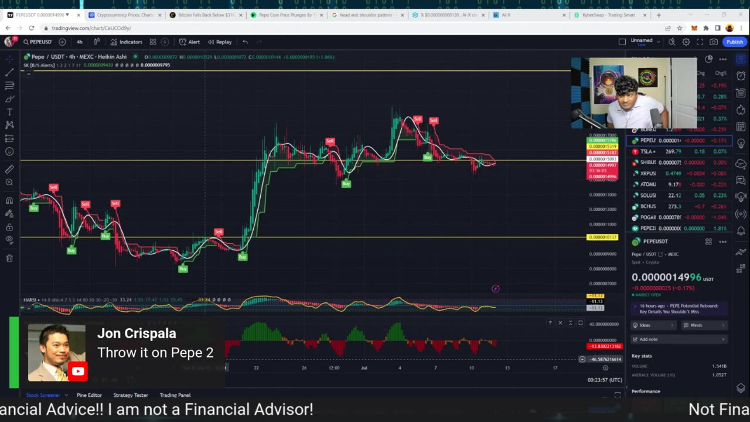
Task: Open the forecasting and measurement tools
Action: pyautogui.click(x=9, y=138)
